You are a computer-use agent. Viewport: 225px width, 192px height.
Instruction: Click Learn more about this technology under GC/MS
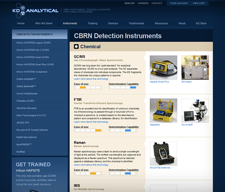91,79
